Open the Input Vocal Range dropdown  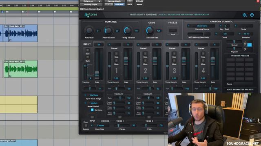(93, 95)
